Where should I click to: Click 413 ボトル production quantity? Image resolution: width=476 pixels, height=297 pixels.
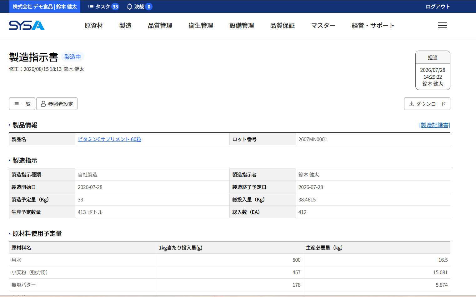coord(90,212)
